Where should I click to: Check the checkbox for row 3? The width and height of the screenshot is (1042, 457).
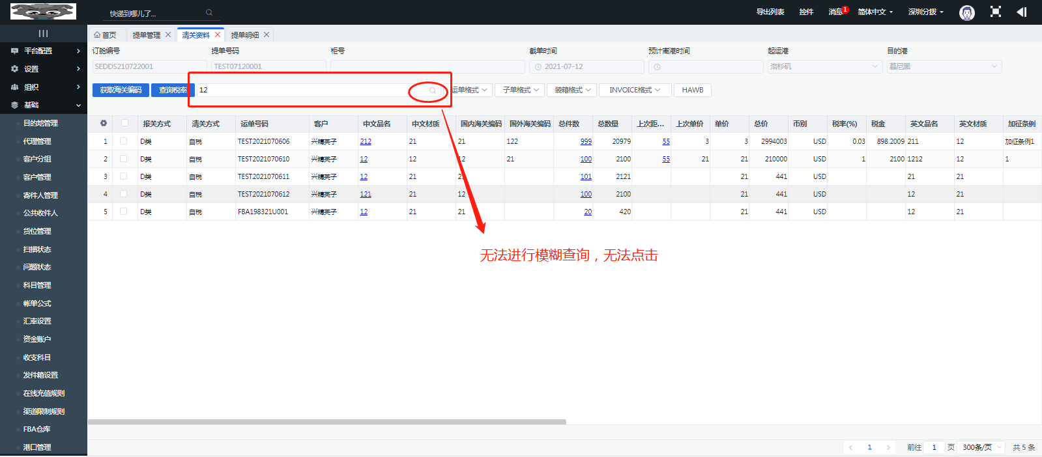123,176
